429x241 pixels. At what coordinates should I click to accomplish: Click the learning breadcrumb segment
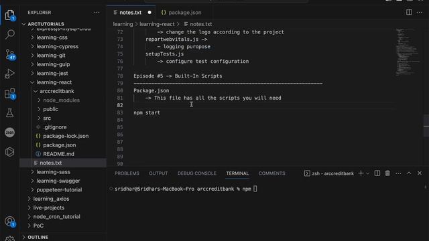[x=123, y=24]
